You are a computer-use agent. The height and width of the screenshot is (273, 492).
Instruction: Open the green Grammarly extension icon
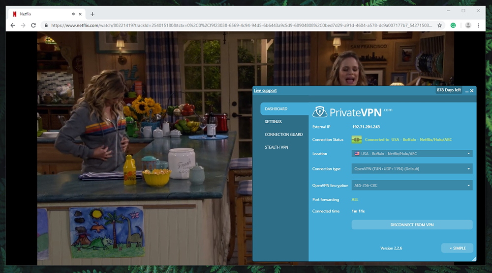pyautogui.click(x=453, y=26)
